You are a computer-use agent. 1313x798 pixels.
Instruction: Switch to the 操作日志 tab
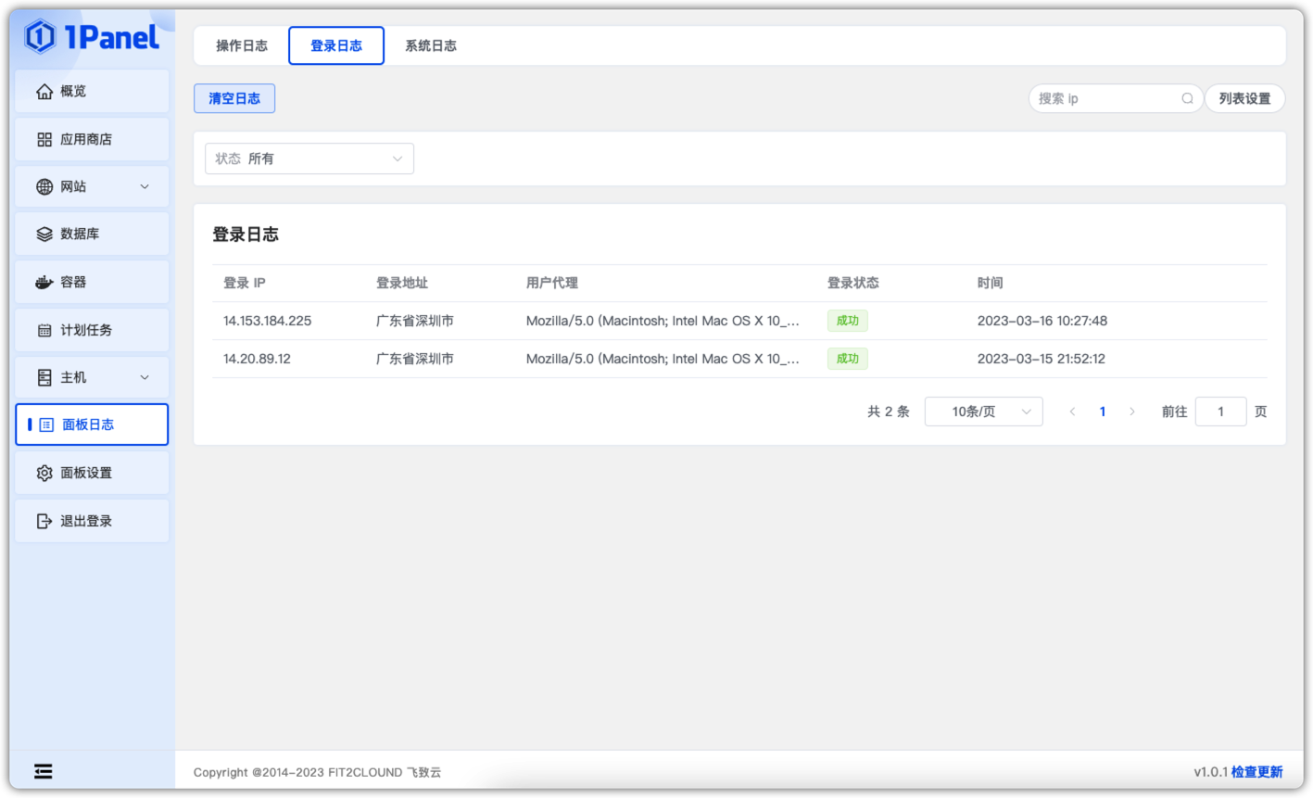point(242,44)
